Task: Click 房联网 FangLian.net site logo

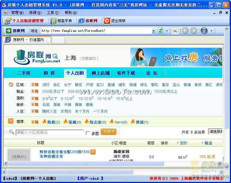Action: (37, 57)
